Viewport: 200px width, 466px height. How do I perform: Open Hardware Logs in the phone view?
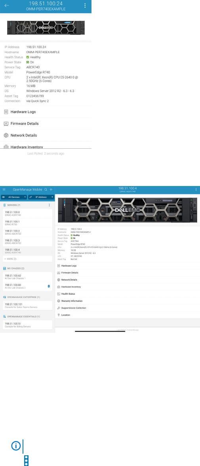tap(46, 112)
